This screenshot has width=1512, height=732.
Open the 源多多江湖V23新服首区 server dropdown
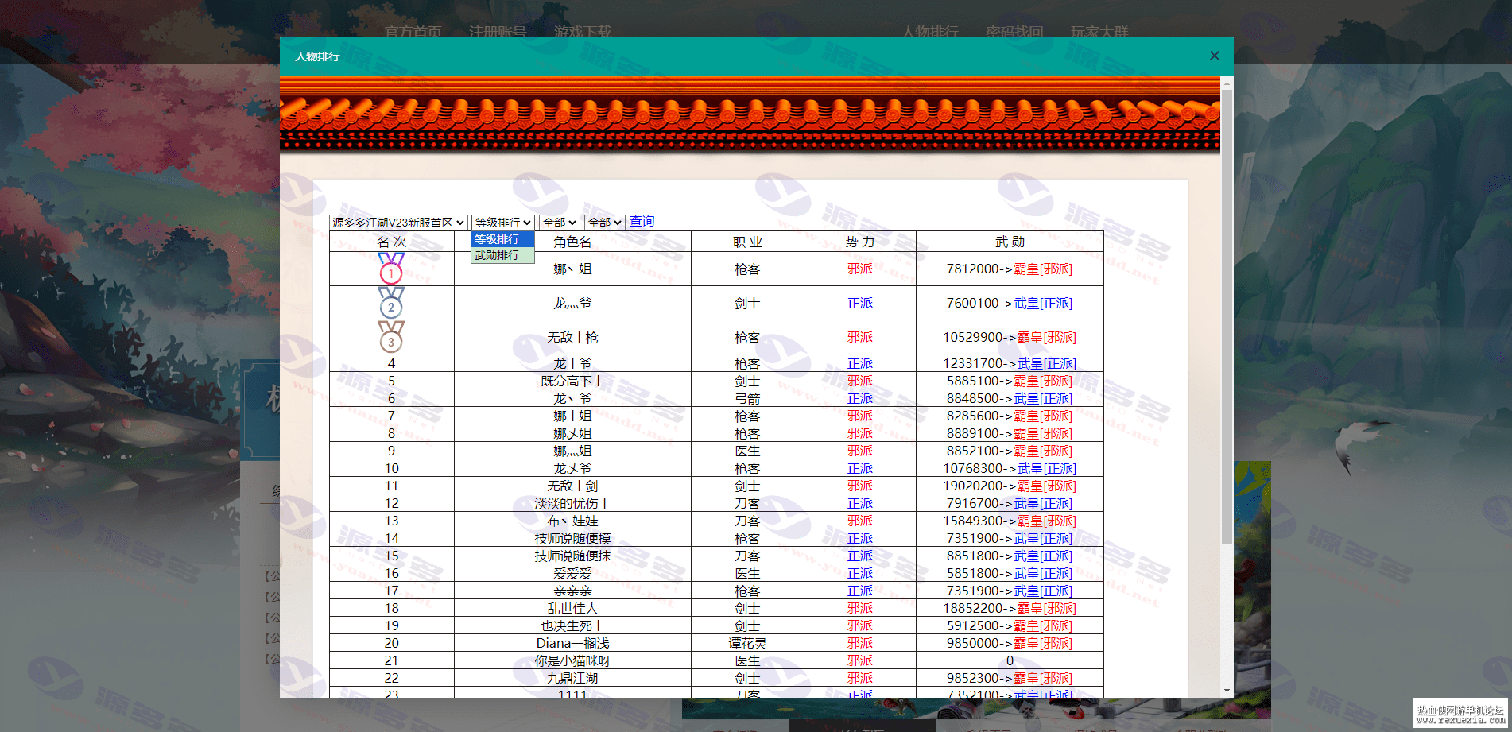click(x=398, y=223)
